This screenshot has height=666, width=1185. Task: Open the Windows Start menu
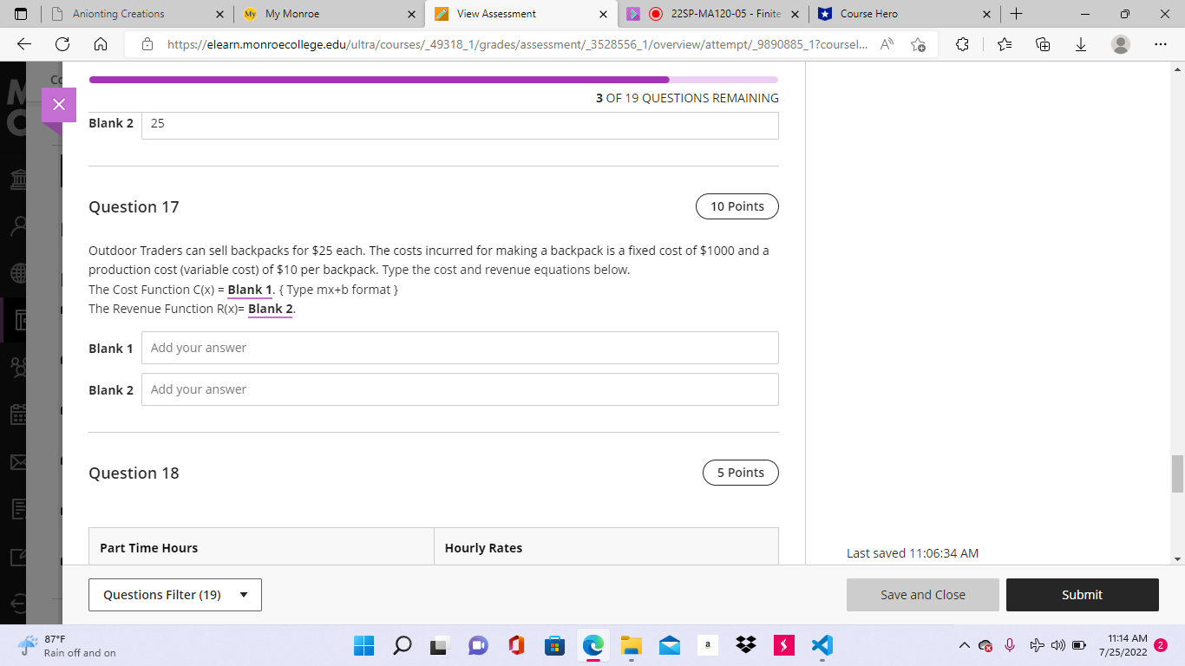363,645
